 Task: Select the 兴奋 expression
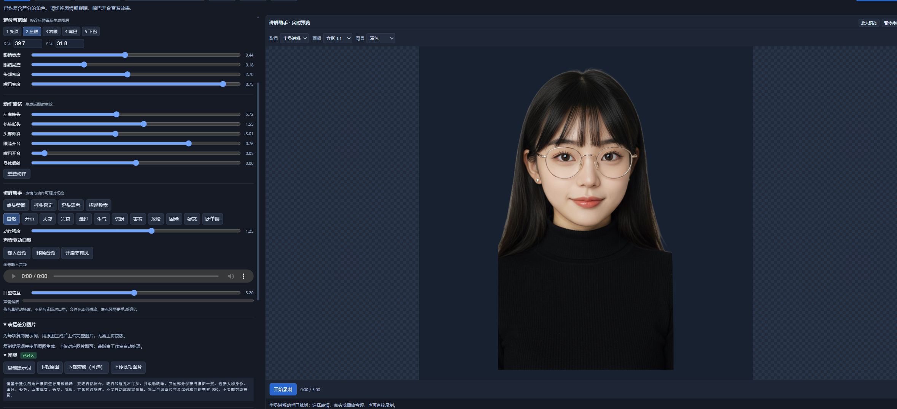click(x=65, y=219)
